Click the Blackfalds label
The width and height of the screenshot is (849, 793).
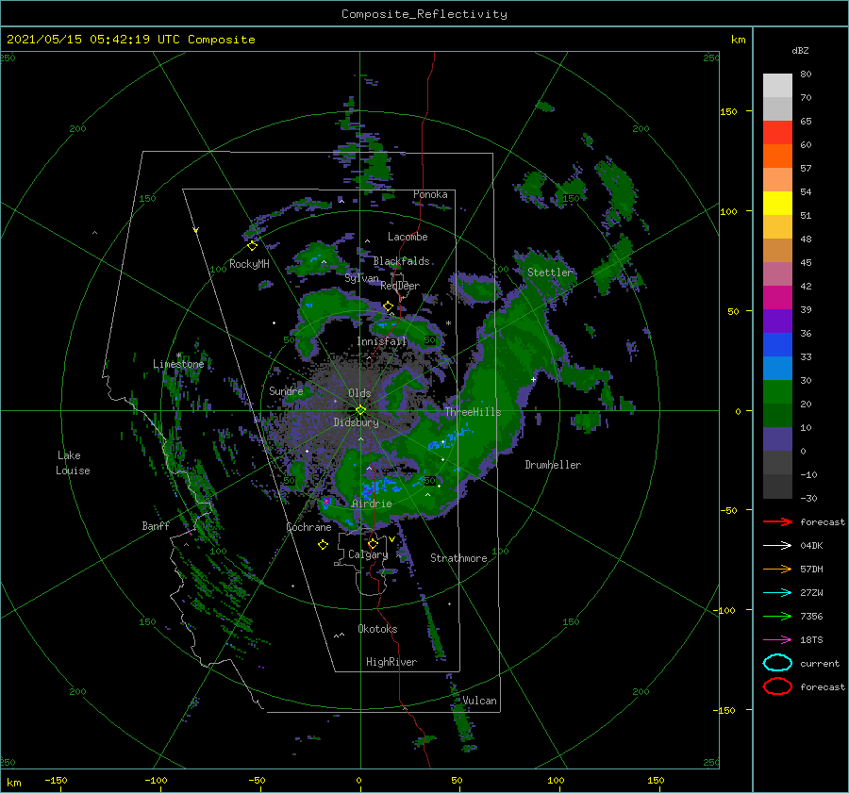(401, 261)
